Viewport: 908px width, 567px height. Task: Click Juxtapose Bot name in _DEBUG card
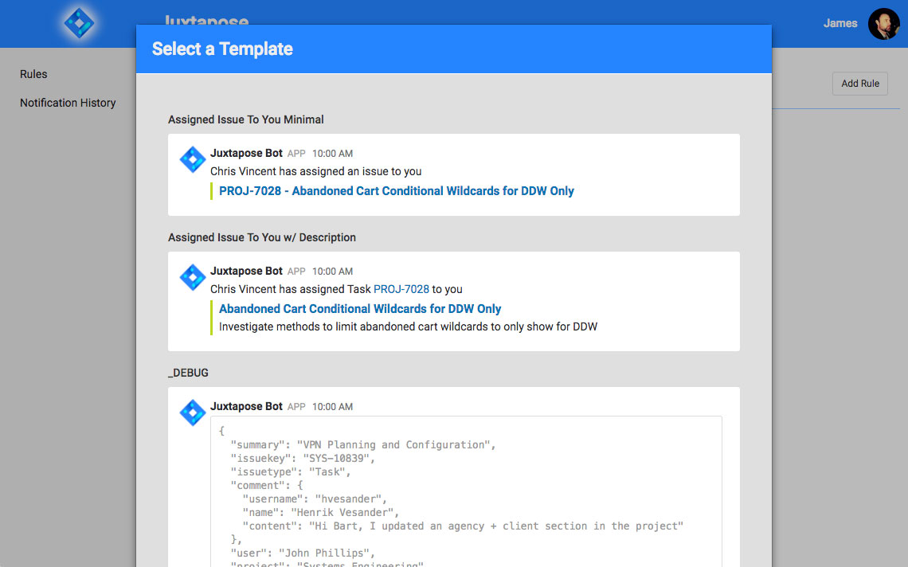(246, 406)
